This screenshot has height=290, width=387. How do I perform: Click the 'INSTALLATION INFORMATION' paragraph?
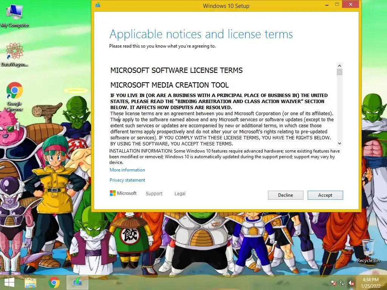click(x=224, y=157)
